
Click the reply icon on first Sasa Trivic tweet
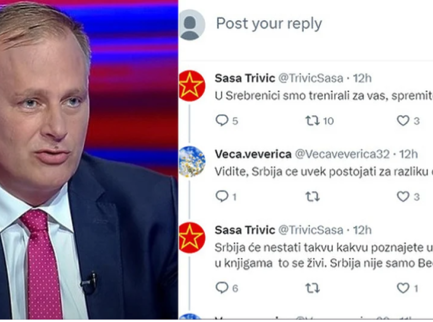click(x=222, y=121)
